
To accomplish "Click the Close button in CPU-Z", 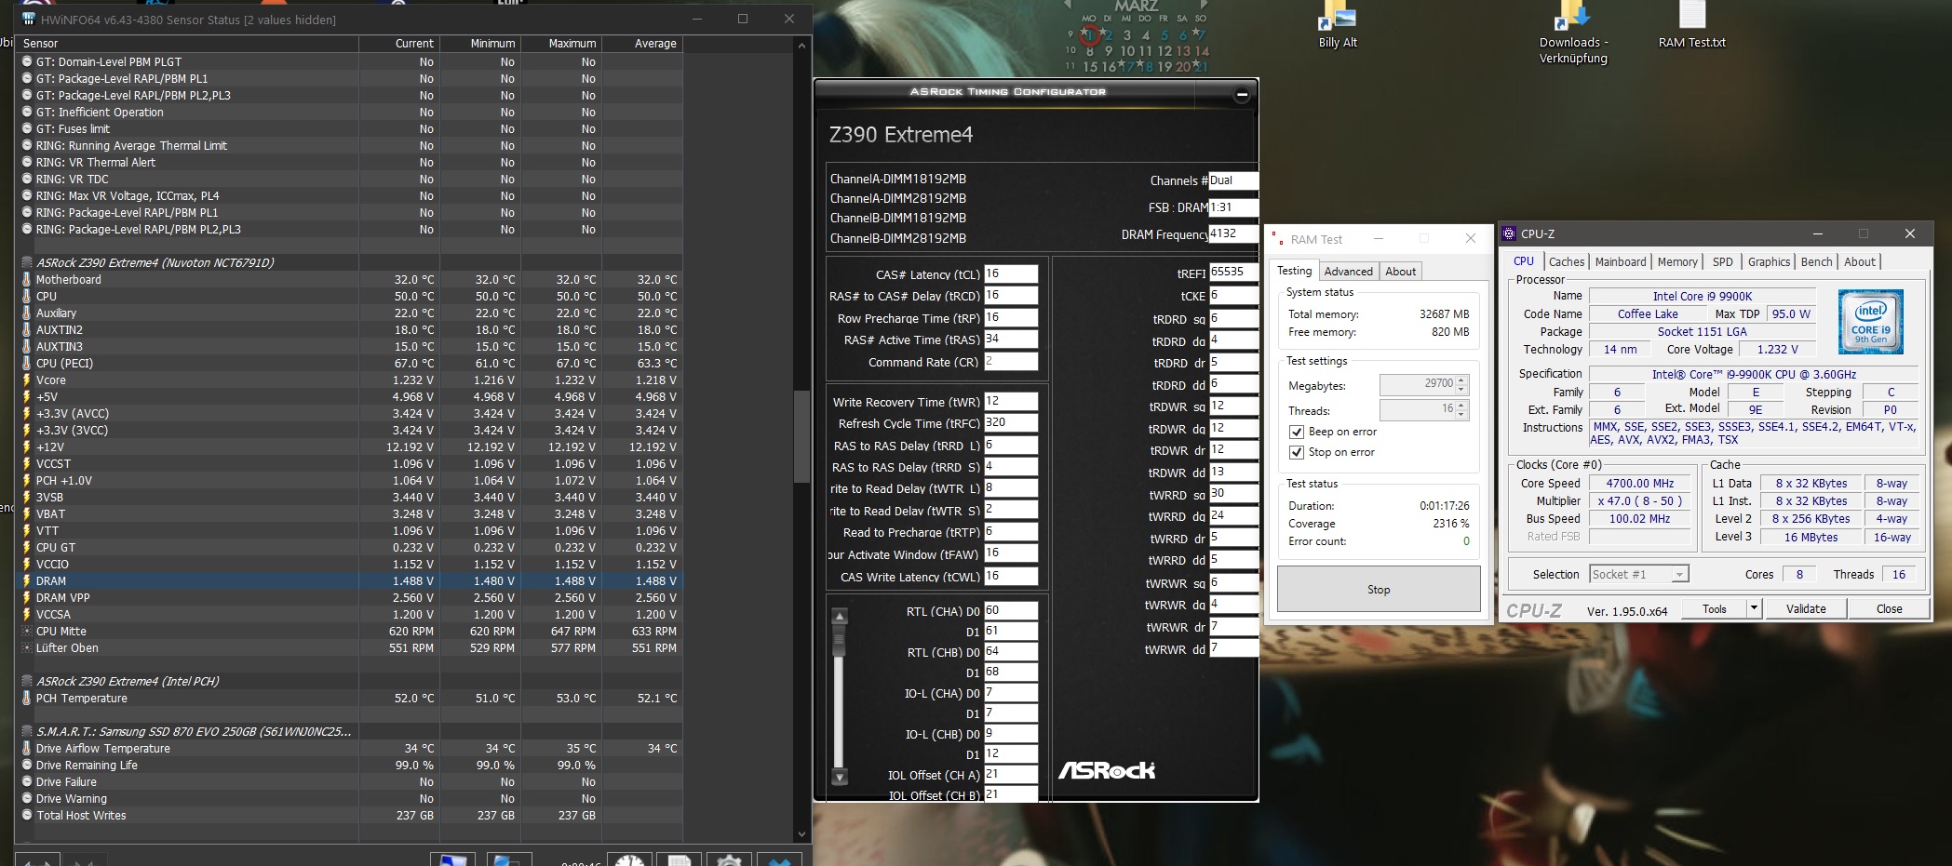I will (1890, 609).
